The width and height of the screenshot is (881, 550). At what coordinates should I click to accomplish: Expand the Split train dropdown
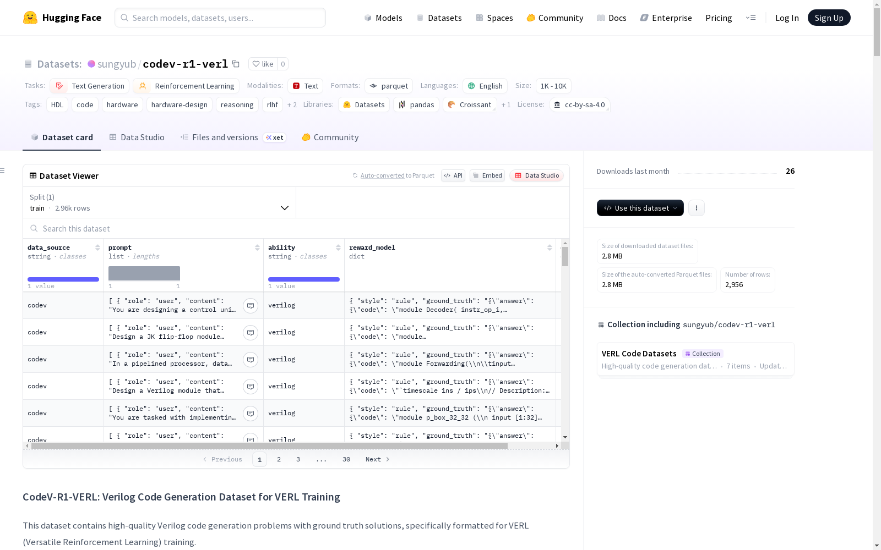point(159,202)
